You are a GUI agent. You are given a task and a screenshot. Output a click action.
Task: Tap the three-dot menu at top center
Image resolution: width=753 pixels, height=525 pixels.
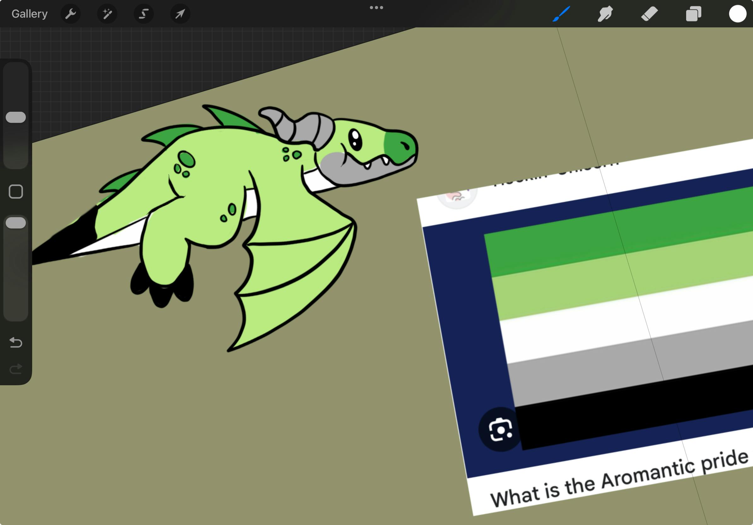pyautogui.click(x=376, y=8)
